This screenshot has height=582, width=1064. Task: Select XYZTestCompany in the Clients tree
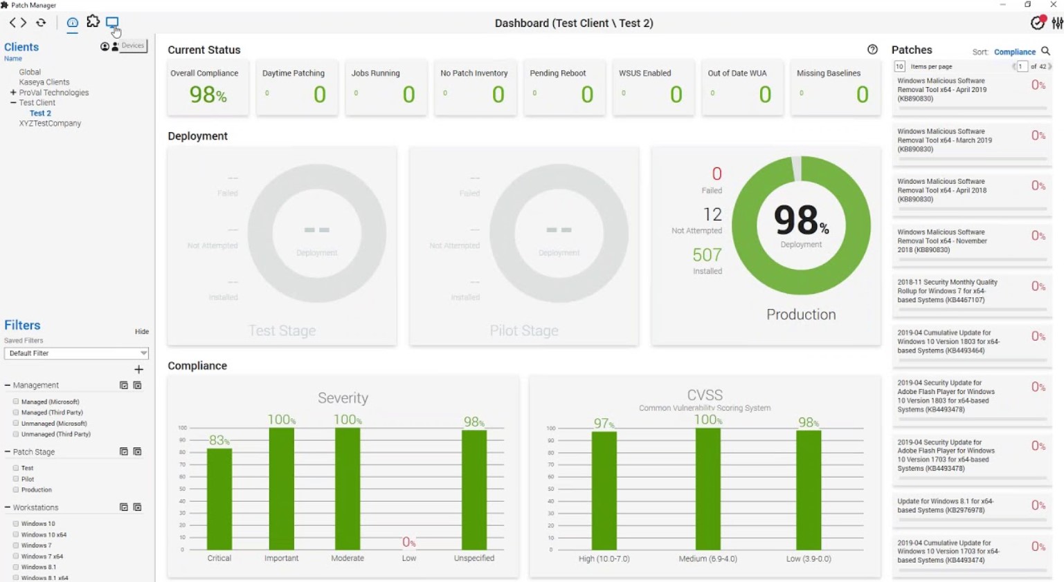pyautogui.click(x=50, y=124)
